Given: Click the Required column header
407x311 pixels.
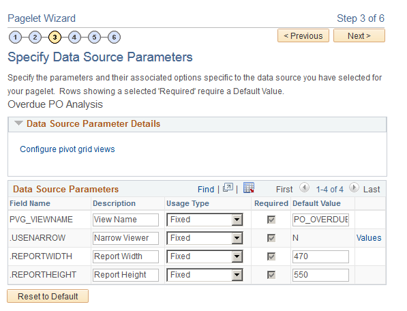Looking at the screenshot, I should coord(271,203).
